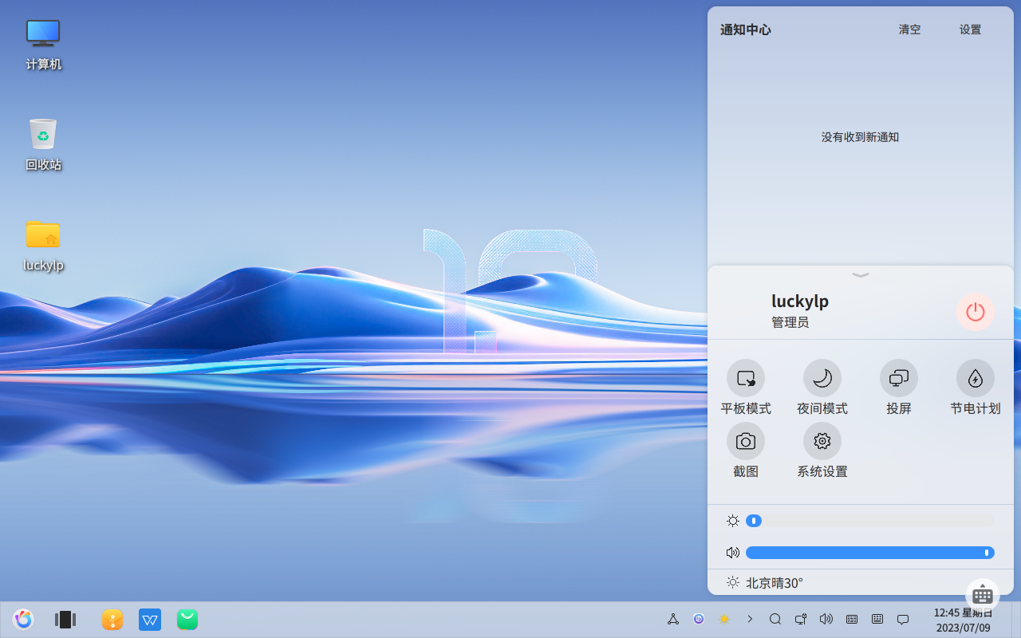Viewport: 1021px width, 638px height.
Task: Mute via the speaker icon beside the volume slider
Action: coord(733,553)
